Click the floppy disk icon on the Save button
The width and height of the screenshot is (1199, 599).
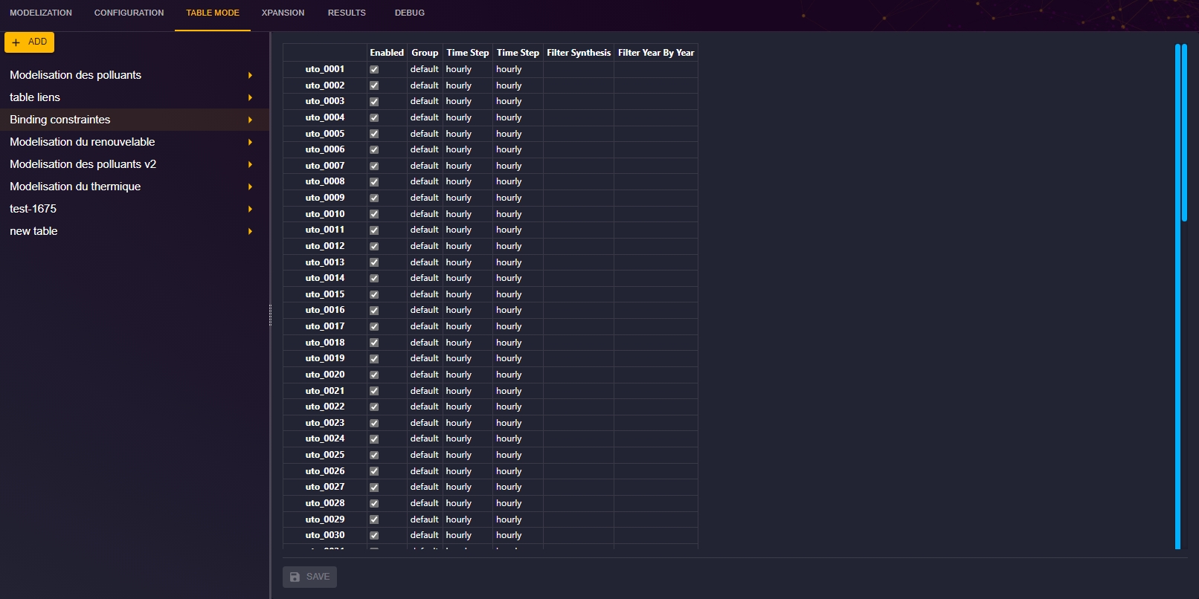click(x=295, y=577)
